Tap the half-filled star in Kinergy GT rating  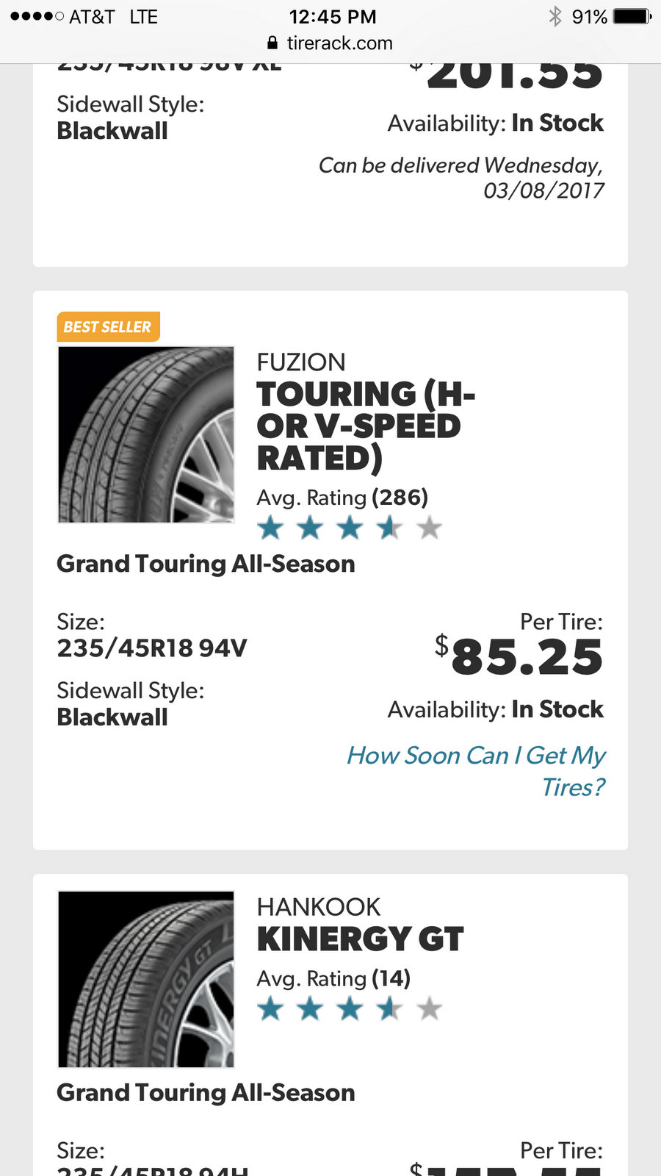389,1008
